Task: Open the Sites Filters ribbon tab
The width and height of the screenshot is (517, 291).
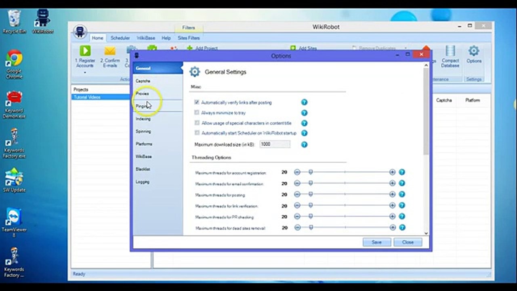Action: (x=189, y=38)
